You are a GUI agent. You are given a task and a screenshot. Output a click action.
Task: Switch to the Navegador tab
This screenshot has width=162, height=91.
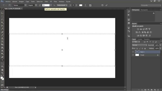pos(144,10)
